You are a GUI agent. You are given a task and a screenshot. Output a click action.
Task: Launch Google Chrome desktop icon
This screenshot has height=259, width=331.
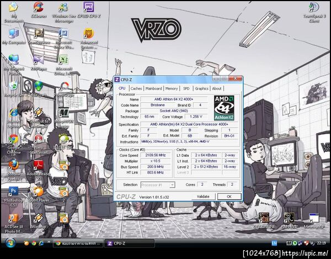14,144
